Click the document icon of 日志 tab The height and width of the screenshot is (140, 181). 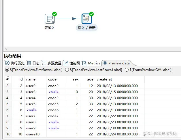(29, 63)
